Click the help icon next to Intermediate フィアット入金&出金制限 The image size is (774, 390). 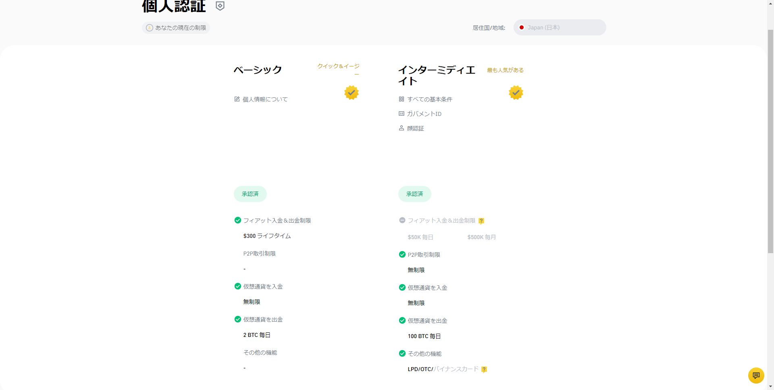pyautogui.click(x=481, y=221)
